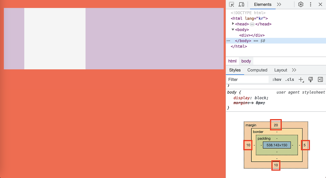Click the block property value
Viewport: 326px width, 178px height.
point(261,98)
